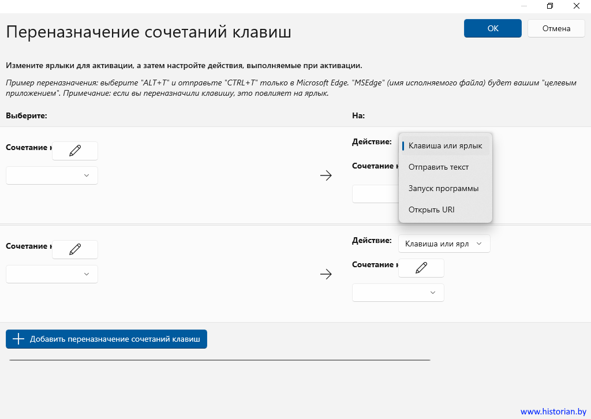Open the left key dropdown in second row
Viewport: 591px width, 419px height.
click(52, 274)
